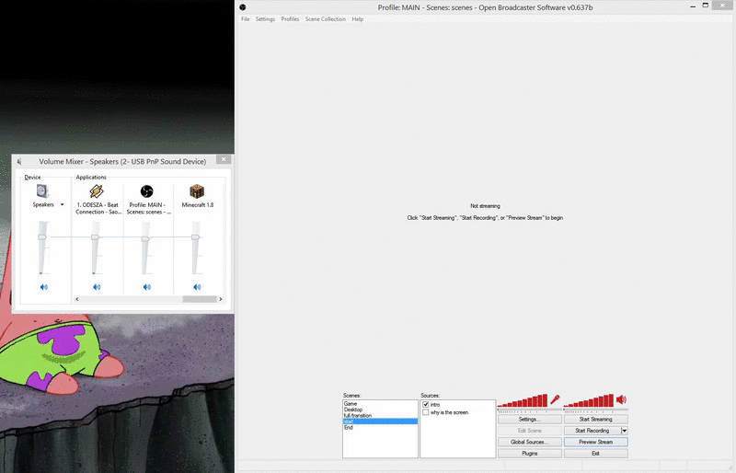Select the Game scene
This screenshot has width=736, height=473.
click(x=380, y=403)
